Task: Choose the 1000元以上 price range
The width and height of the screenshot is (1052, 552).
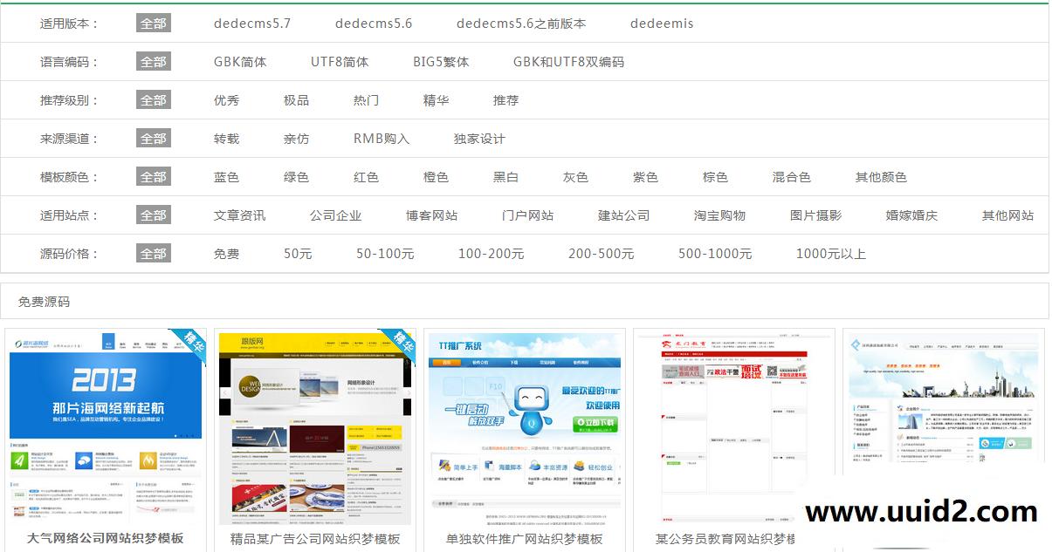Action: tap(830, 253)
